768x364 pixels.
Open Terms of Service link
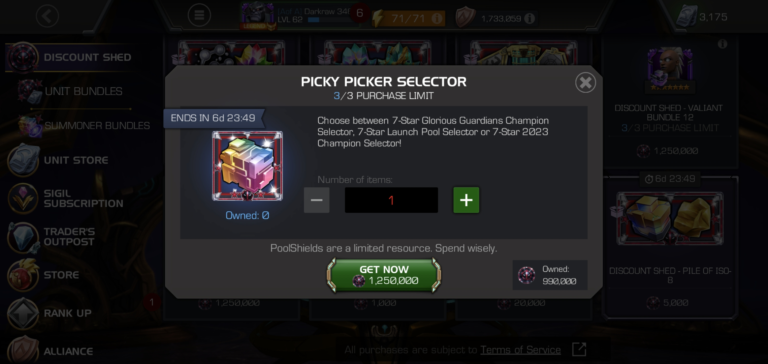[520, 350]
